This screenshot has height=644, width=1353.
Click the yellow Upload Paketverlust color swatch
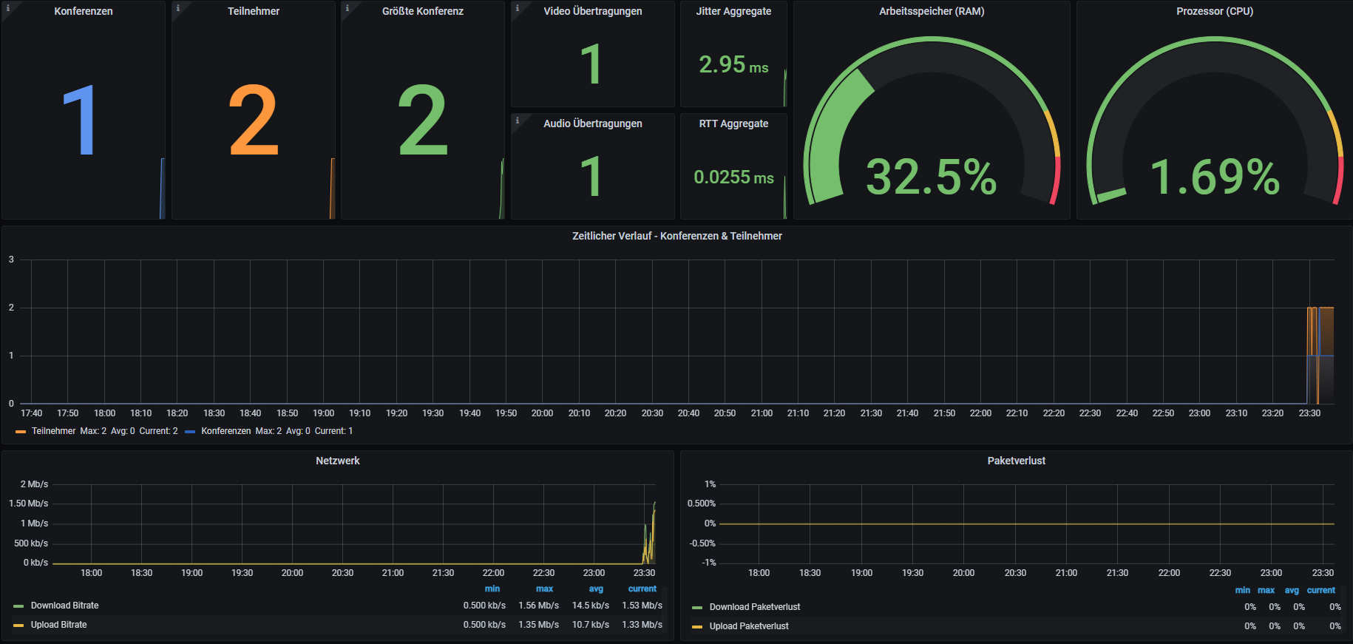(x=697, y=627)
